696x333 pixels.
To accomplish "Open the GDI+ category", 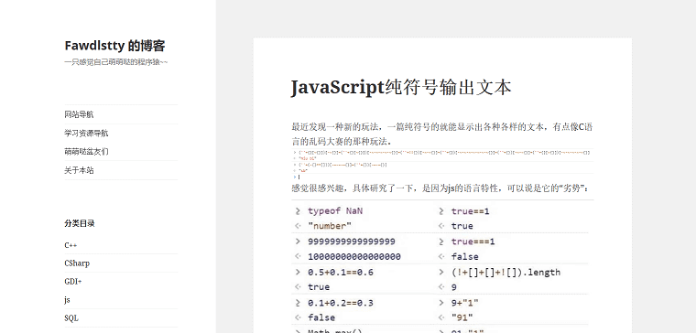I will click(73, 282).
